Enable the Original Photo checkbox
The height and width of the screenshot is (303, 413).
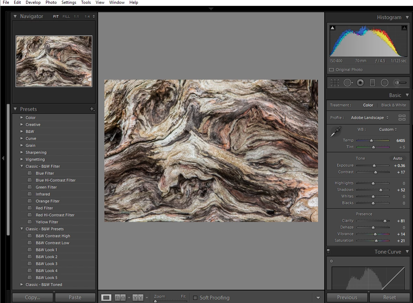pyautogui.click(x=331, y=70)
